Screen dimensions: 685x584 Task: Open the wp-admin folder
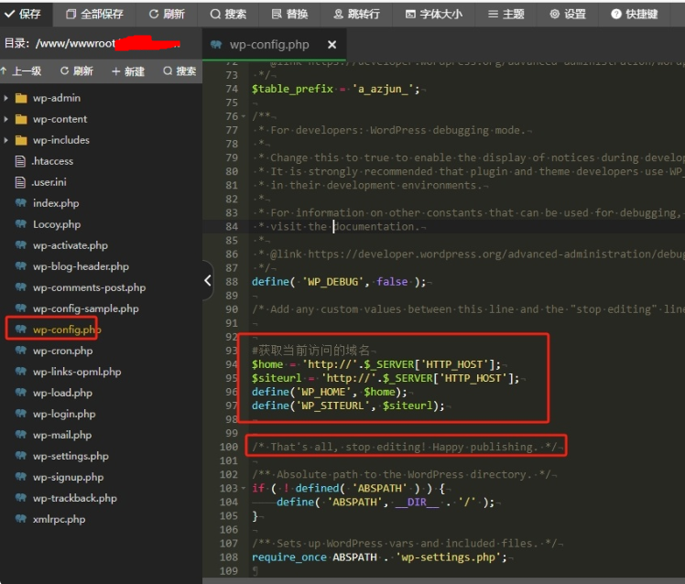pos(57,98)
